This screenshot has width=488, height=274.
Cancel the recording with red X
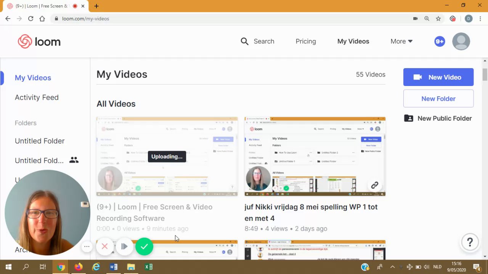point(104,247)
